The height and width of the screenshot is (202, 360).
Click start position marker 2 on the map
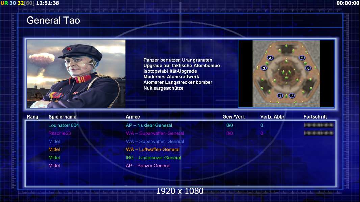point(292,96)
